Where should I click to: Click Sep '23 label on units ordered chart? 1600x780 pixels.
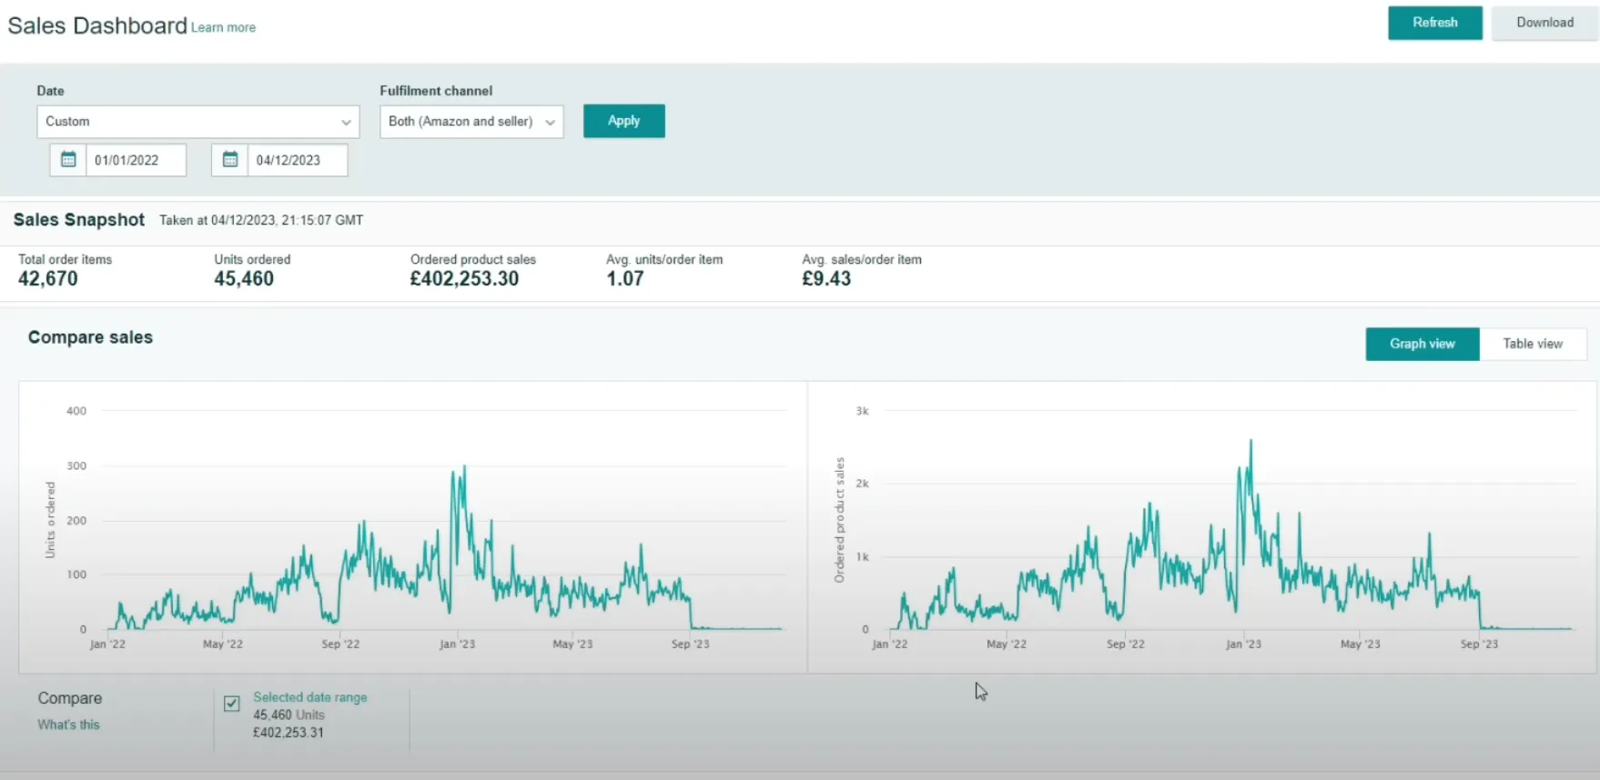tap(690, 644)
